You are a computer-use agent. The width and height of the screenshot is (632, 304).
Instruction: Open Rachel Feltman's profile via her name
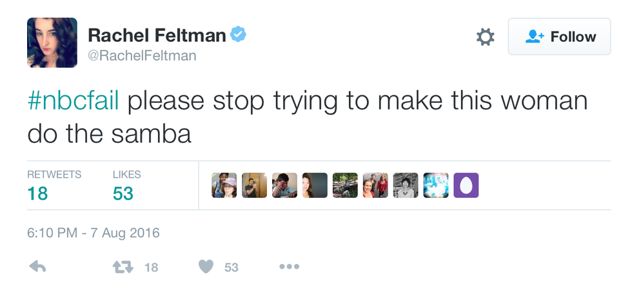[156, 35]
